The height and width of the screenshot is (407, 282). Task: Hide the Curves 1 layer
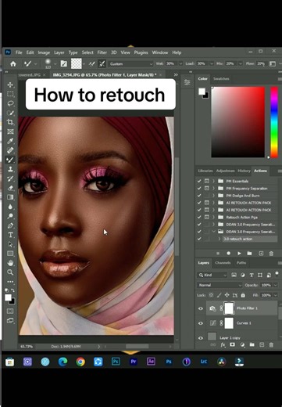coord(201,323)
